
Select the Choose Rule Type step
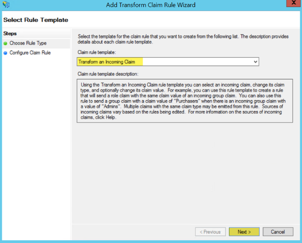click(x=28, y=43)
